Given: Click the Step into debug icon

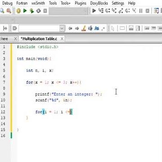Looking at the screenshot, I should click(x=114, y=11).
